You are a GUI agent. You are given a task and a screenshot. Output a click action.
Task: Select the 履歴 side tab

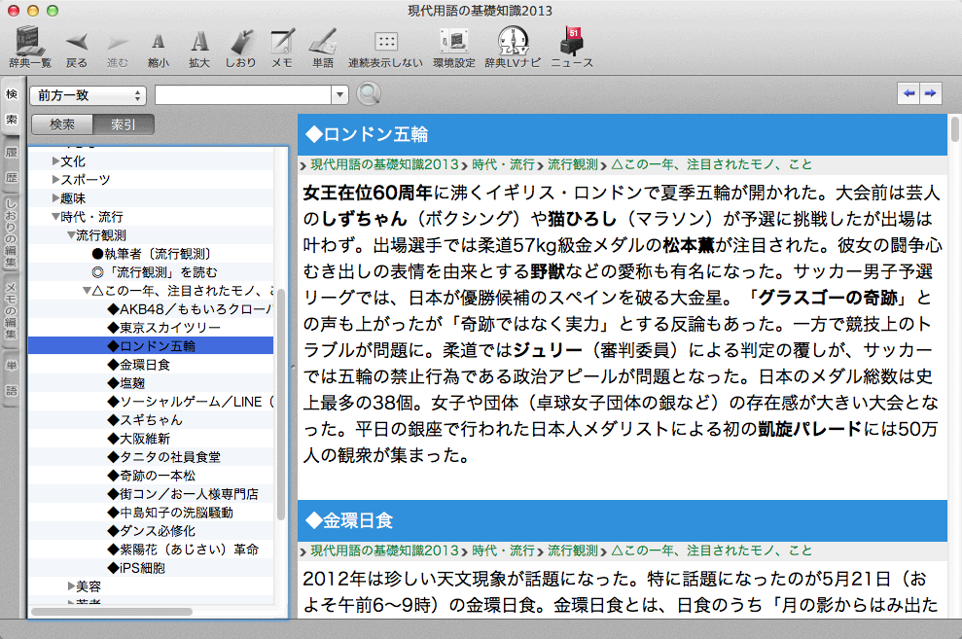[x=12, y=166]
